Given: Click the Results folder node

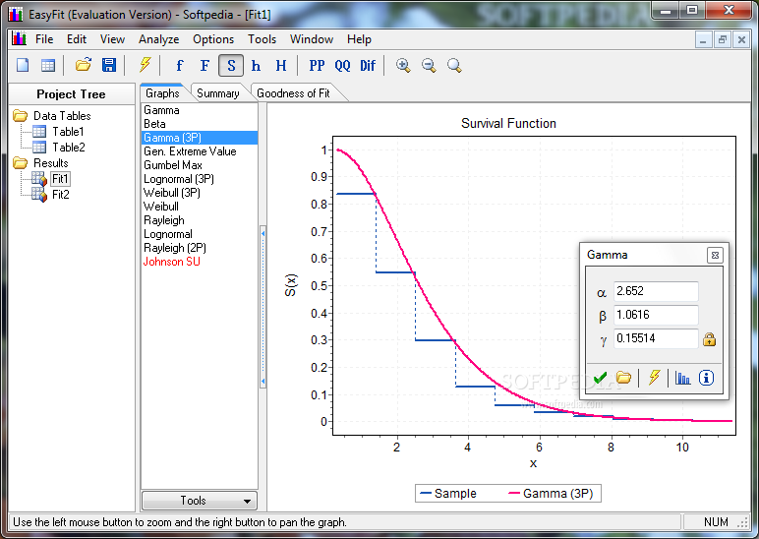Looking at the screenshot, I should coord(51,162).
